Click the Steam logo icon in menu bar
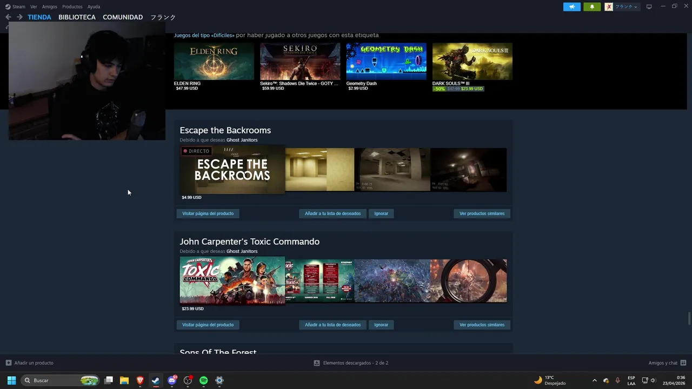The height and width of the screenshot is (389, 692). click(8, 6)
